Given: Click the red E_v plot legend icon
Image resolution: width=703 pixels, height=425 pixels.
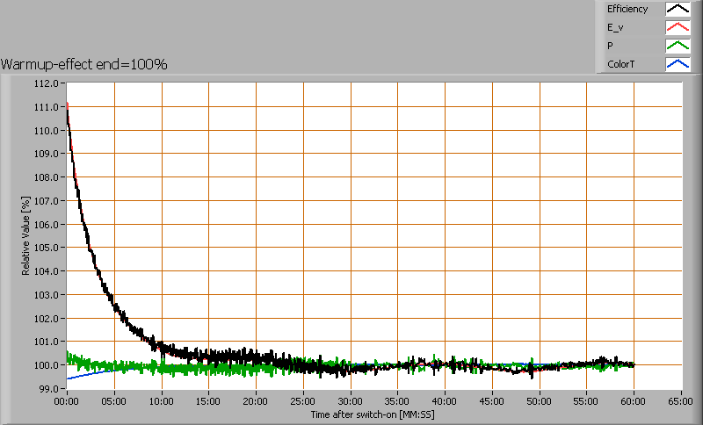Looking at the screenshot, I should [x=677, y=27].
